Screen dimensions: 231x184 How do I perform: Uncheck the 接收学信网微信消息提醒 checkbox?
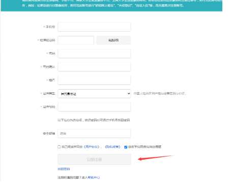coord(126,147)
